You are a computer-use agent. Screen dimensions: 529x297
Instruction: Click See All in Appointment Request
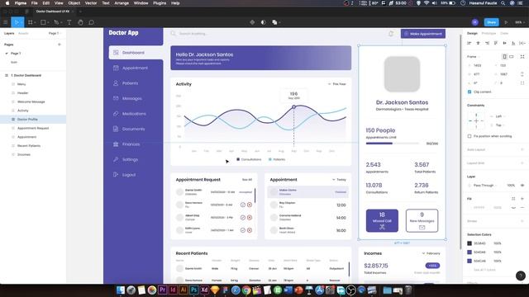(x=247, y=180)
